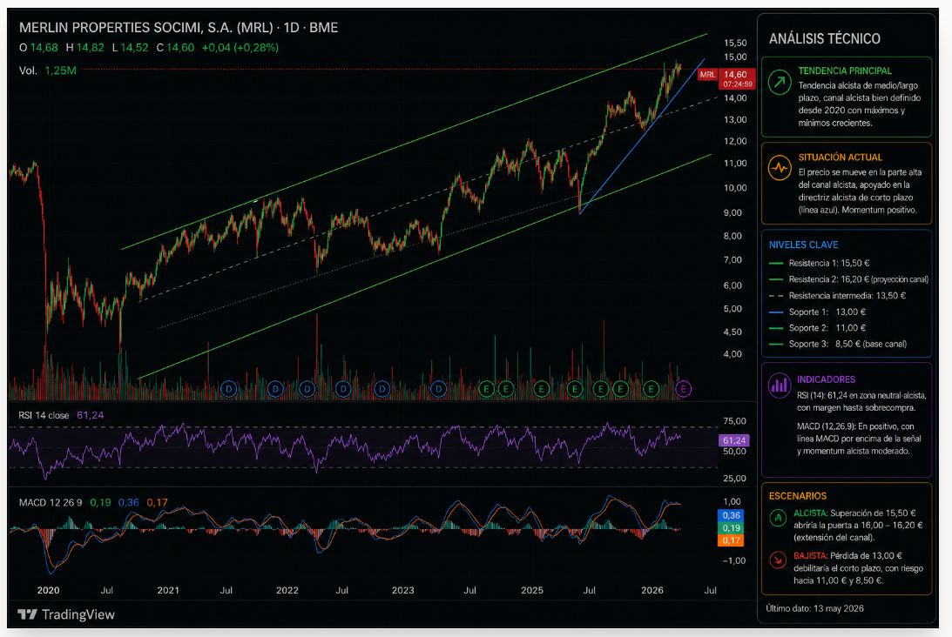The image size is (952, 637).
Task: Select the leftmost blue D dividend marker
Action: [x=228, y=389]
